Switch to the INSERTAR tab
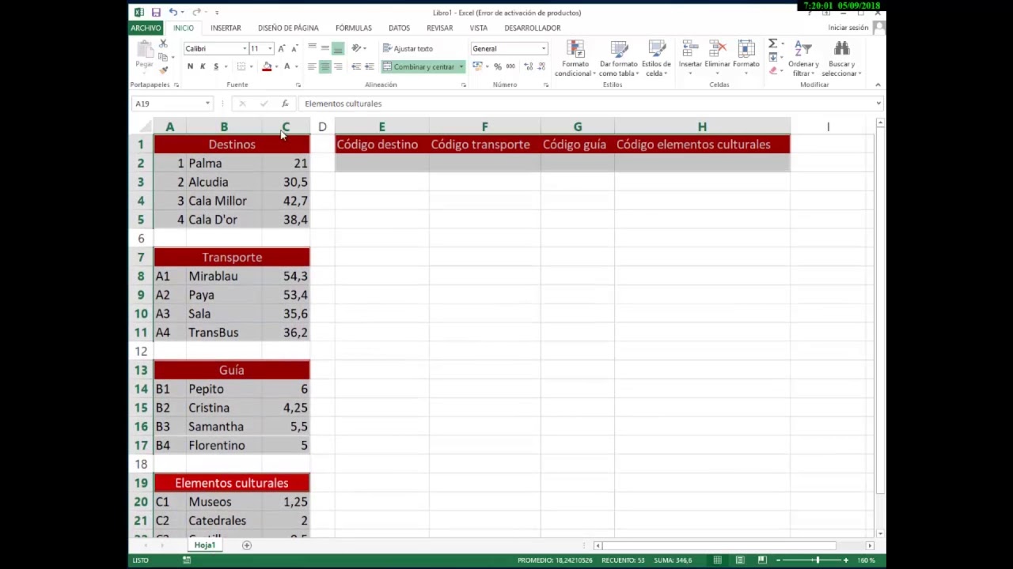1013x569 pixels. (226, 28)
